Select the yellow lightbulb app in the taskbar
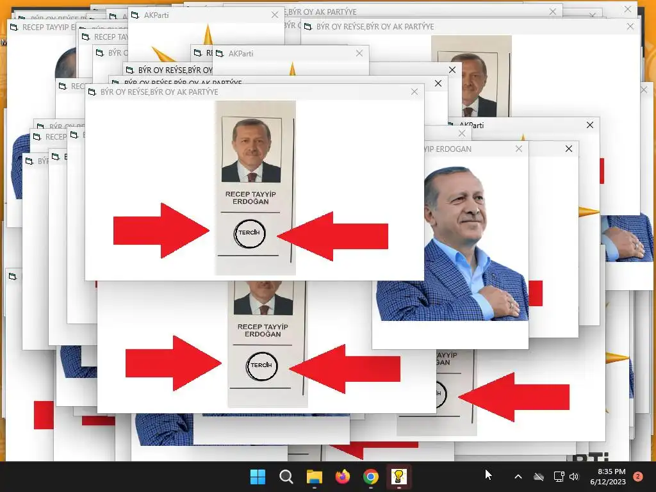 click(398, 477)
